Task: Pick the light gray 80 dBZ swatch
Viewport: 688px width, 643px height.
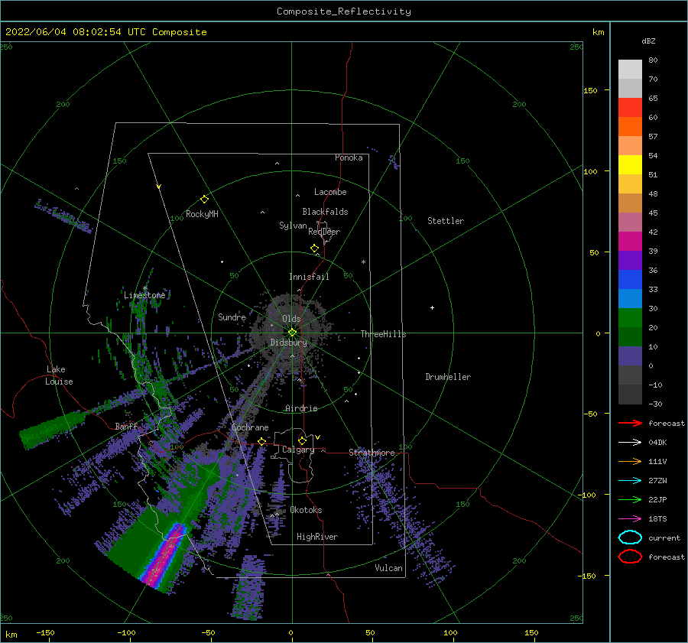Action: 630,70
